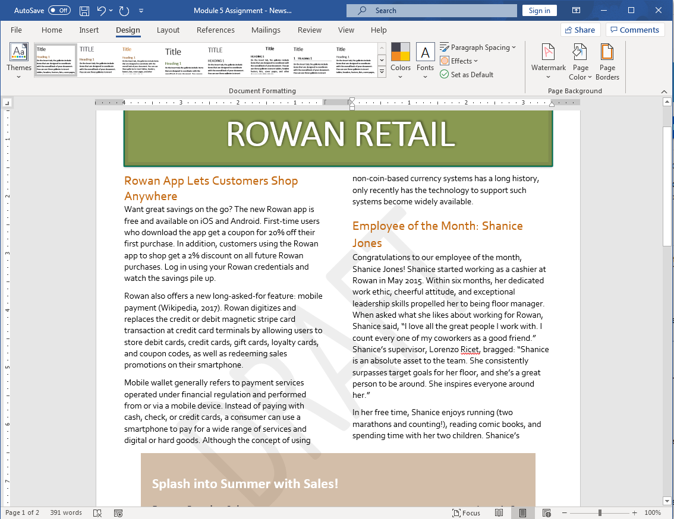Select Print Layout view
The width and height of the screenshot is (674, 519).
(522, 513)
